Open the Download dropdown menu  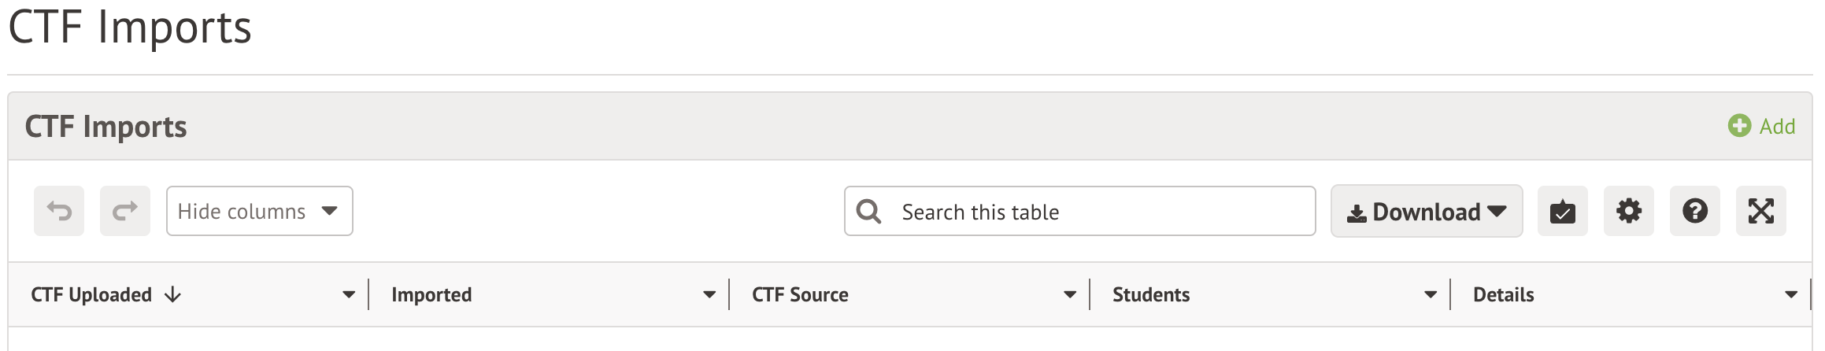[x=1427, y=211]
